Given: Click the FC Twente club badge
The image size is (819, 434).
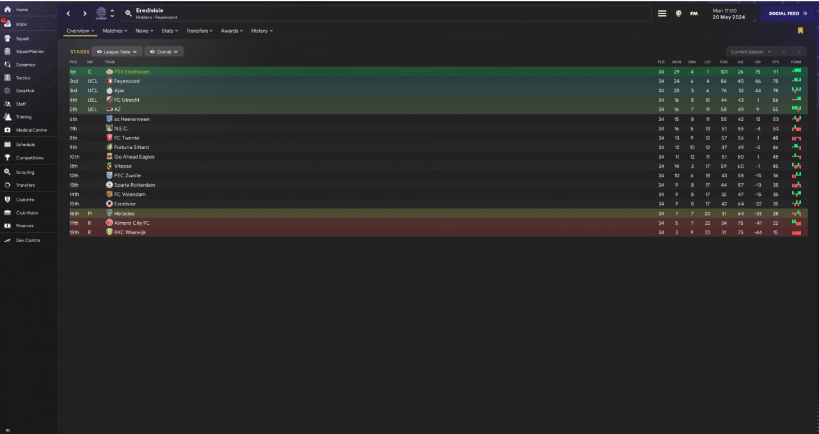Looking at the screenshot, I should (109, 138).
